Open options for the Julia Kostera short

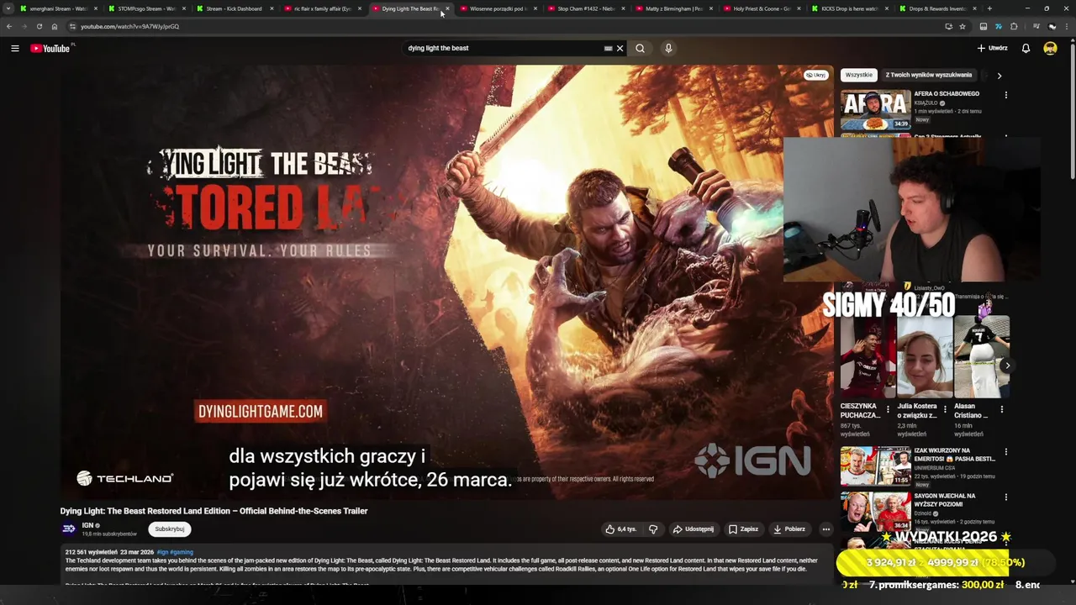[945, 409]
